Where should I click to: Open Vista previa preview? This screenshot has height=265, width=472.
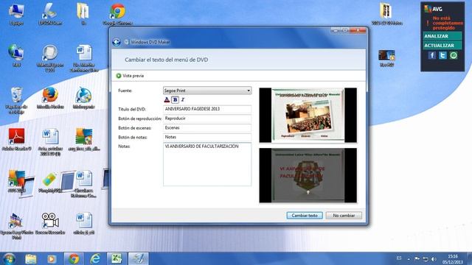pos(130,76)
